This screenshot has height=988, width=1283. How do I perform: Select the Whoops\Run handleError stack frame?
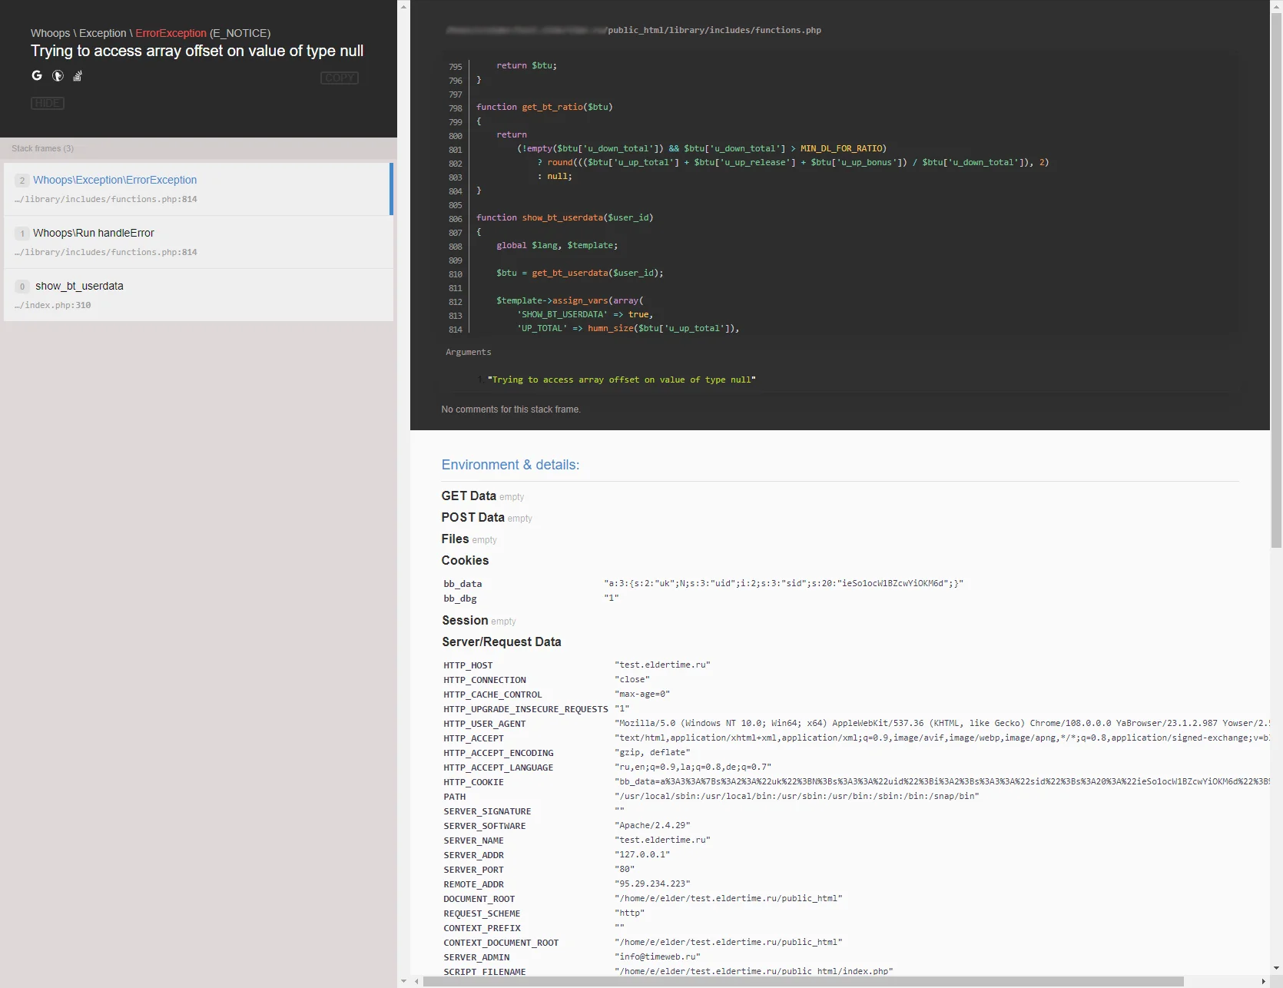[x=198, y=242]
